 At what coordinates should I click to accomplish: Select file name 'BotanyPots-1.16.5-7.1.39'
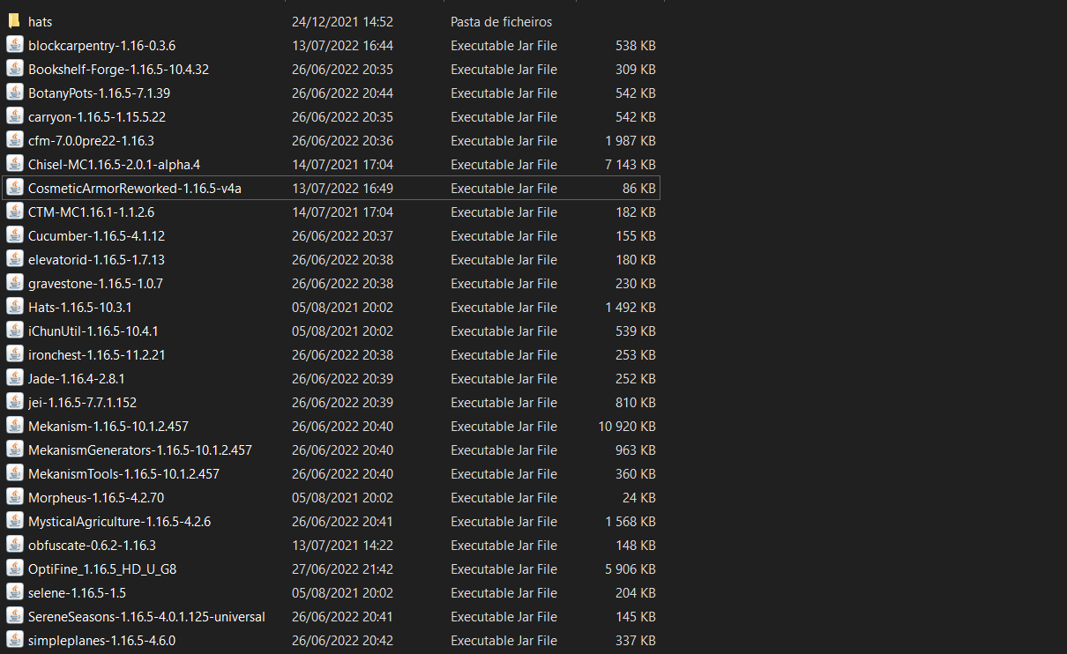point(99,93)
